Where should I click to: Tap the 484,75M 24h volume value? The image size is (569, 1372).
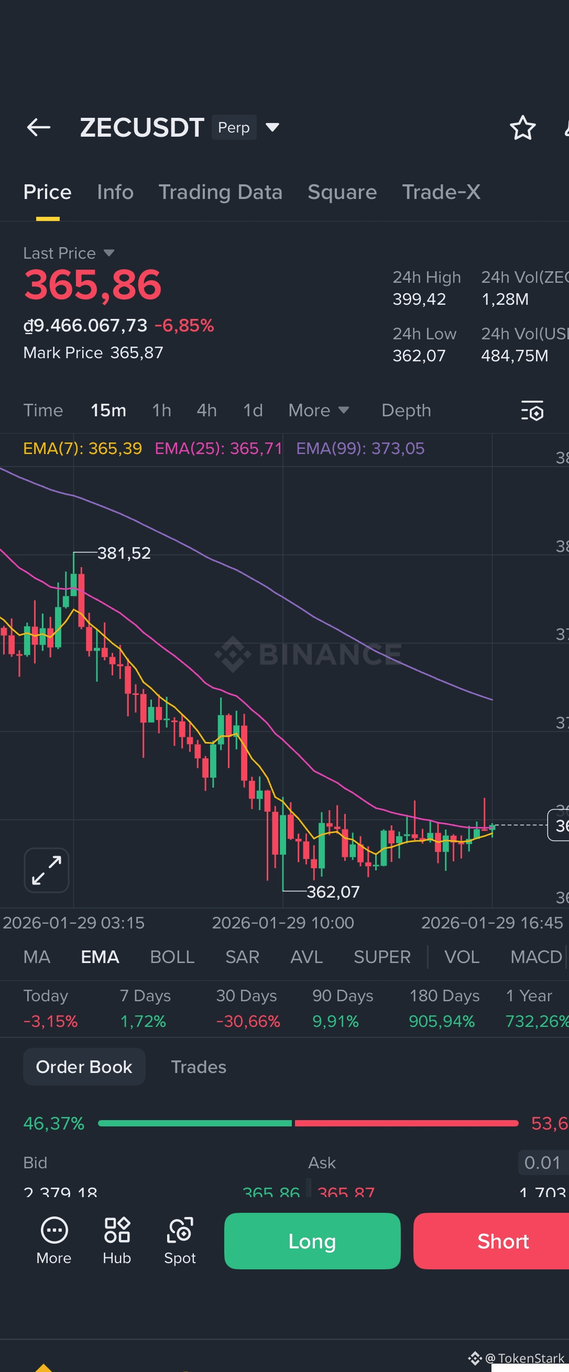(x=515, y=355)
